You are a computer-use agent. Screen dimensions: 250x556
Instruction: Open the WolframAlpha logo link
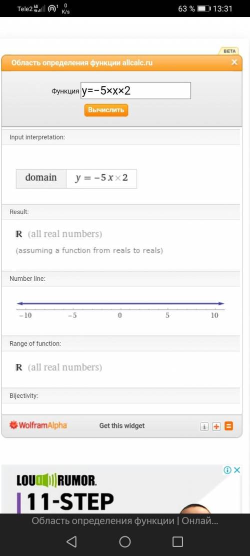[x=38, y=425]
